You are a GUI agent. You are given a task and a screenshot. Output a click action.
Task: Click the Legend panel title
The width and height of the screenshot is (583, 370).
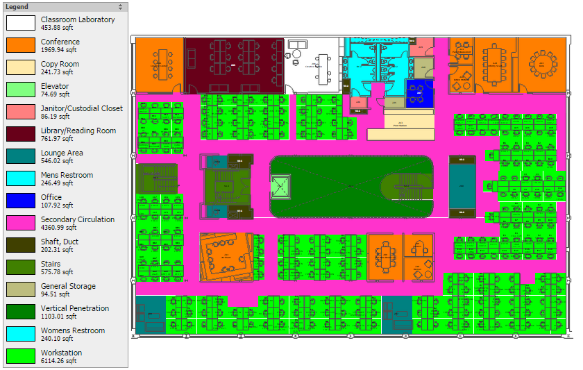click(x=17, y=7)
